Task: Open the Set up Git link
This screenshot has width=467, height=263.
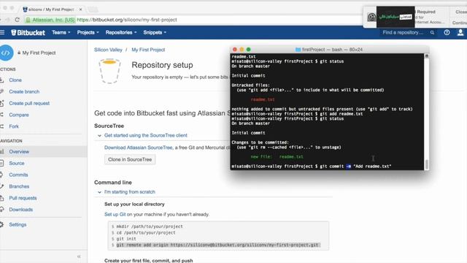Action: tap(115, 214)
